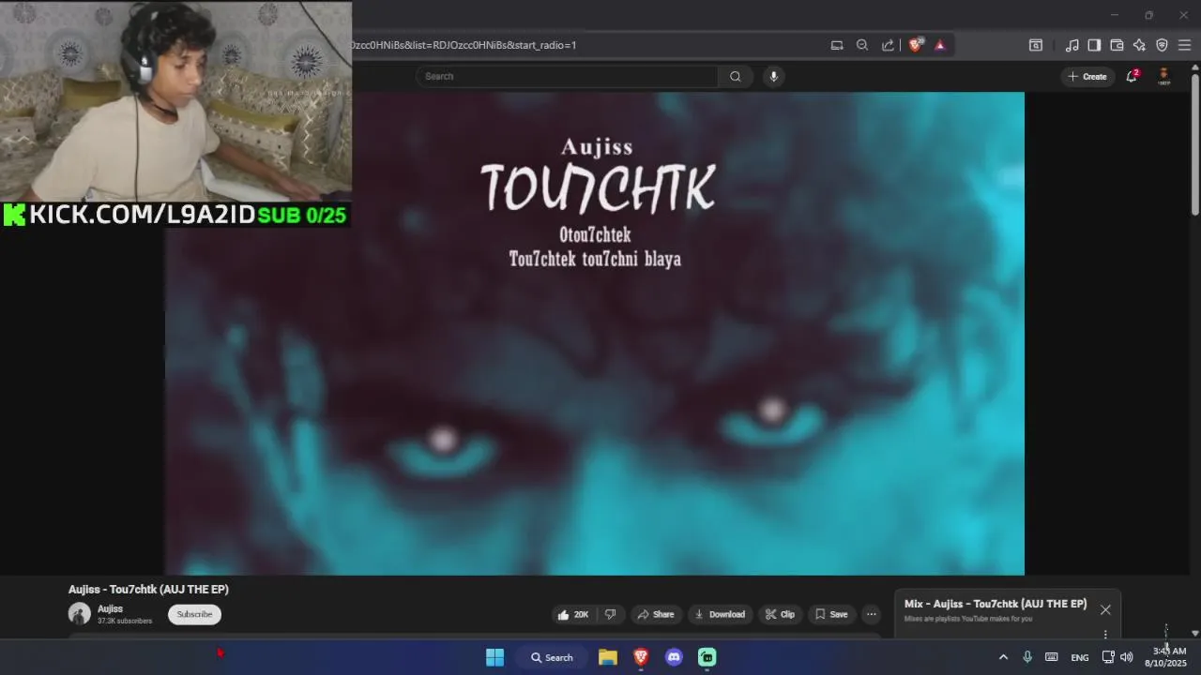This screenshot has height=675, width=1201.
Task: Click the Create button on YouTube
Action: coord(1087,76)
